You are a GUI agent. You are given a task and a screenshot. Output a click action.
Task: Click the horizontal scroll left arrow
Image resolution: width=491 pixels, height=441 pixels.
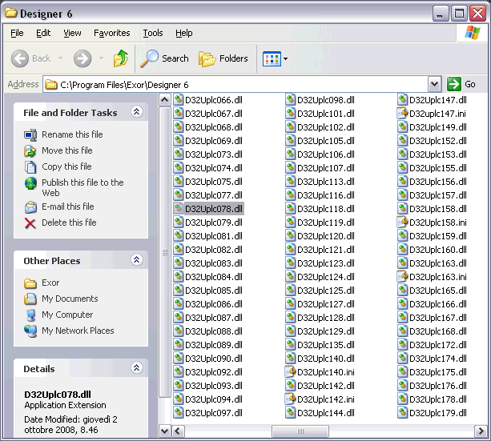coord(178,431)
